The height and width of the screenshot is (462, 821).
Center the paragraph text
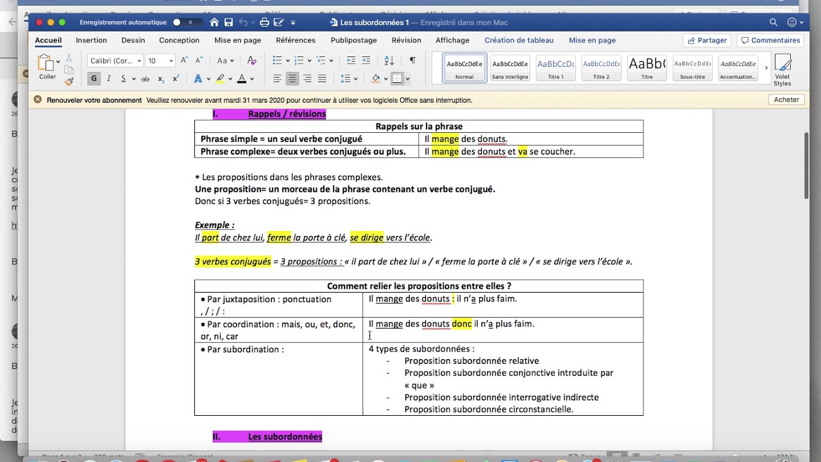click(292, 79)
